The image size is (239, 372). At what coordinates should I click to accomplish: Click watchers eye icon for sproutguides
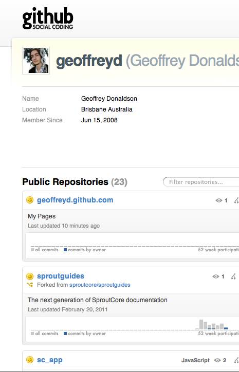point(215,276)
